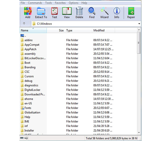Select the DigitalLocker folder name
This screenshot has height=141, width=161.
pos(32,90)
